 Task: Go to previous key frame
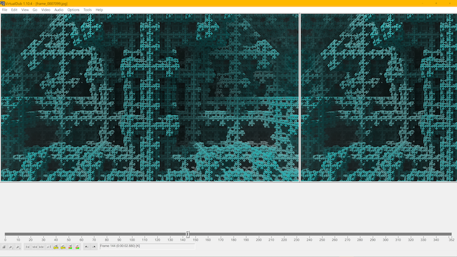(56, 247)
